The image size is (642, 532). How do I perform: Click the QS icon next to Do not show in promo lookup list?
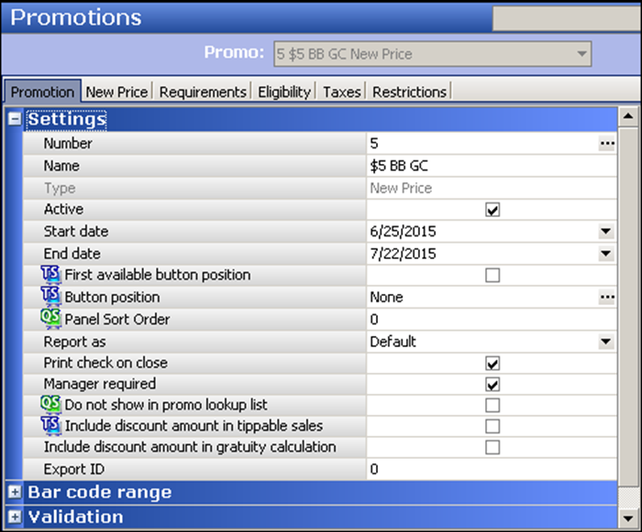51,404
